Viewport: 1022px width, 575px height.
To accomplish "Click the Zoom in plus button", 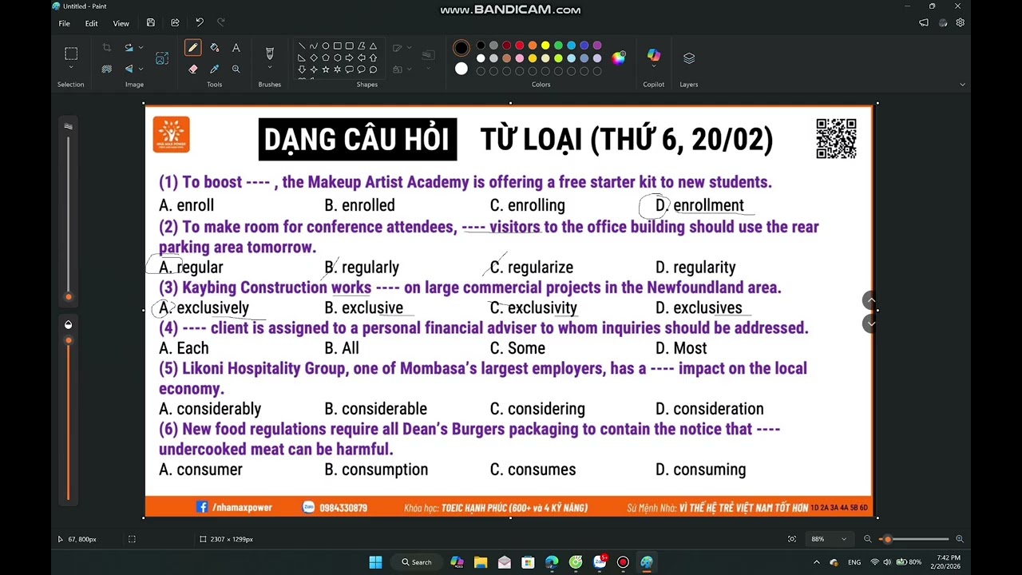I will [960, 539].
